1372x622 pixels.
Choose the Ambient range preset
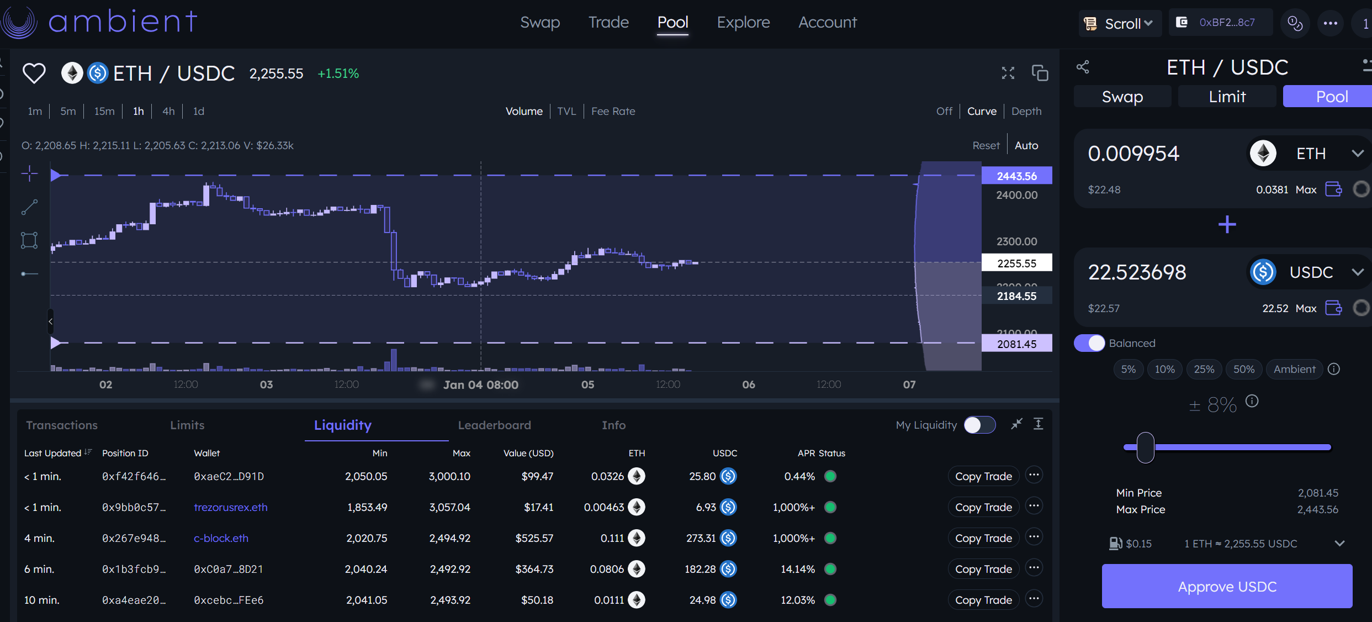click(x=1294, y=369)
